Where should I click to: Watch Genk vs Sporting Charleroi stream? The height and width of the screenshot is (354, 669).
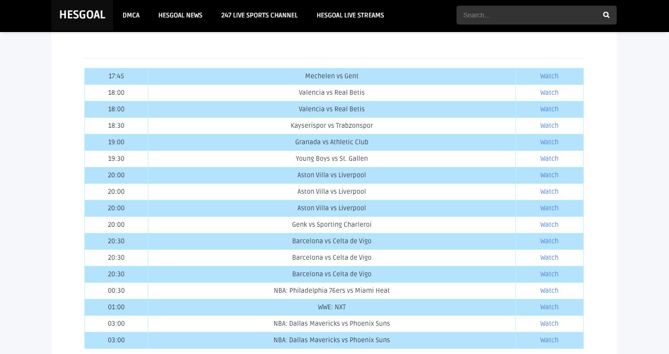[549, 224]
